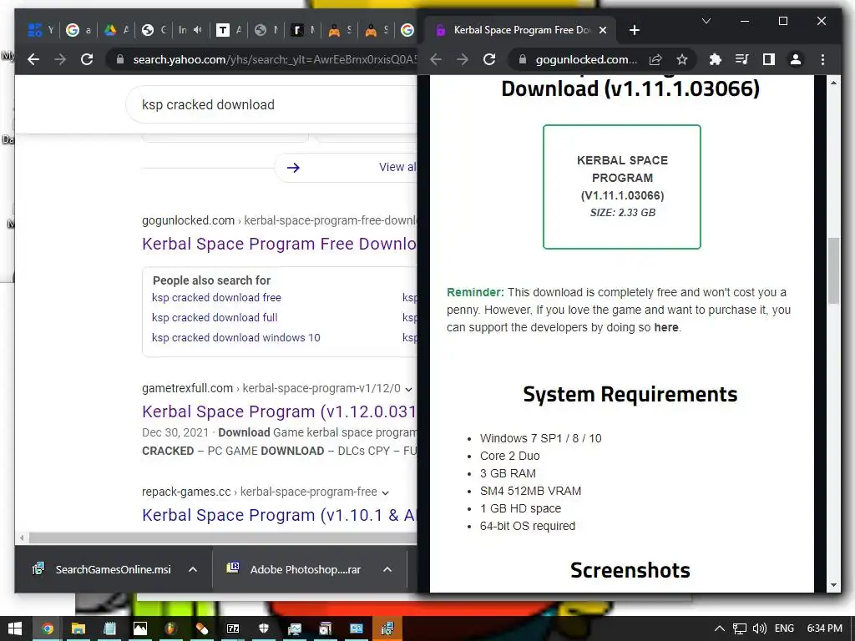Expand the repack-games.cc result dropdown arrow

(385, 492)
